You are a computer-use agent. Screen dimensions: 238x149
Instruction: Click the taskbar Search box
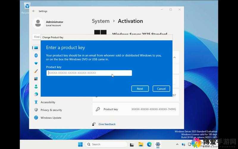tap(106, 144)
